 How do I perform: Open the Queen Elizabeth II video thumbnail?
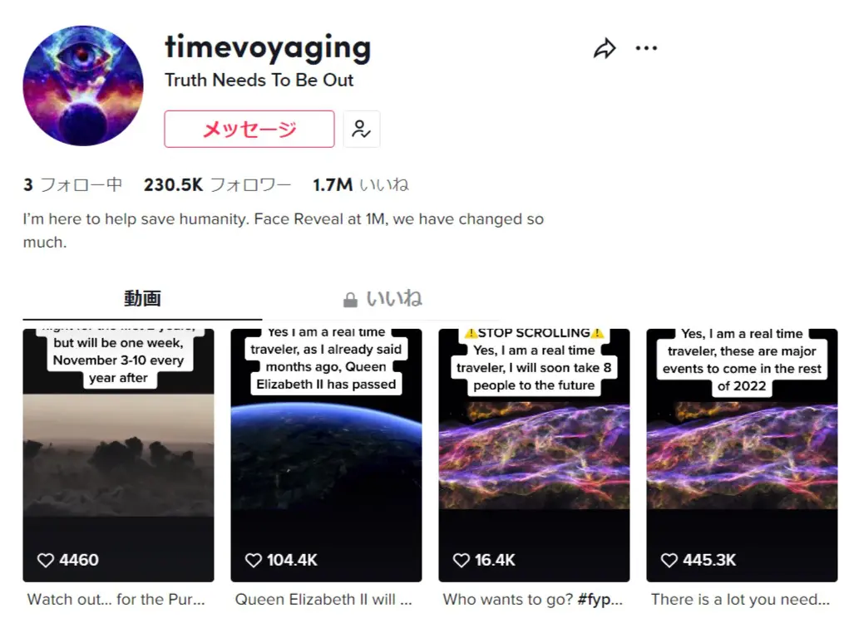tap(327, 455)
